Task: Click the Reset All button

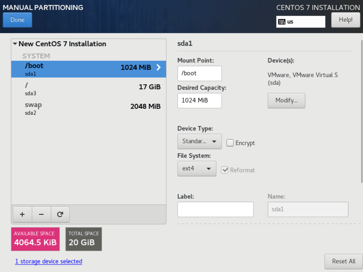Action: tap(344, 261)
